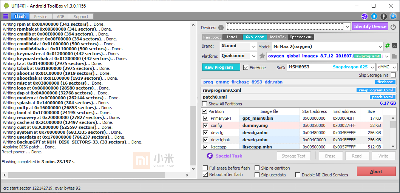Click the red Abort button
The width and height of the screenshot is (400, 193).
[x=376, y=171]
